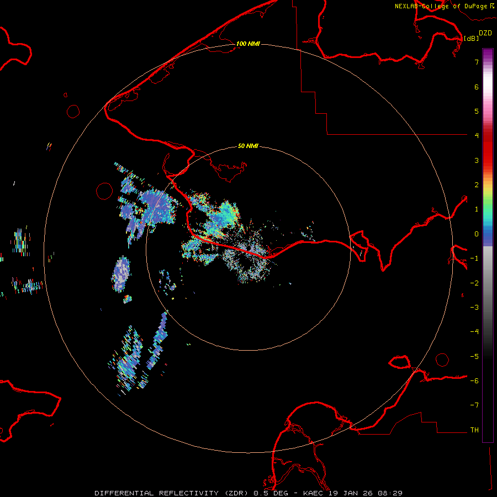Click the 7 value on the color scale
This screenshot has width=497, height=497.
click(x=477, y=62)
